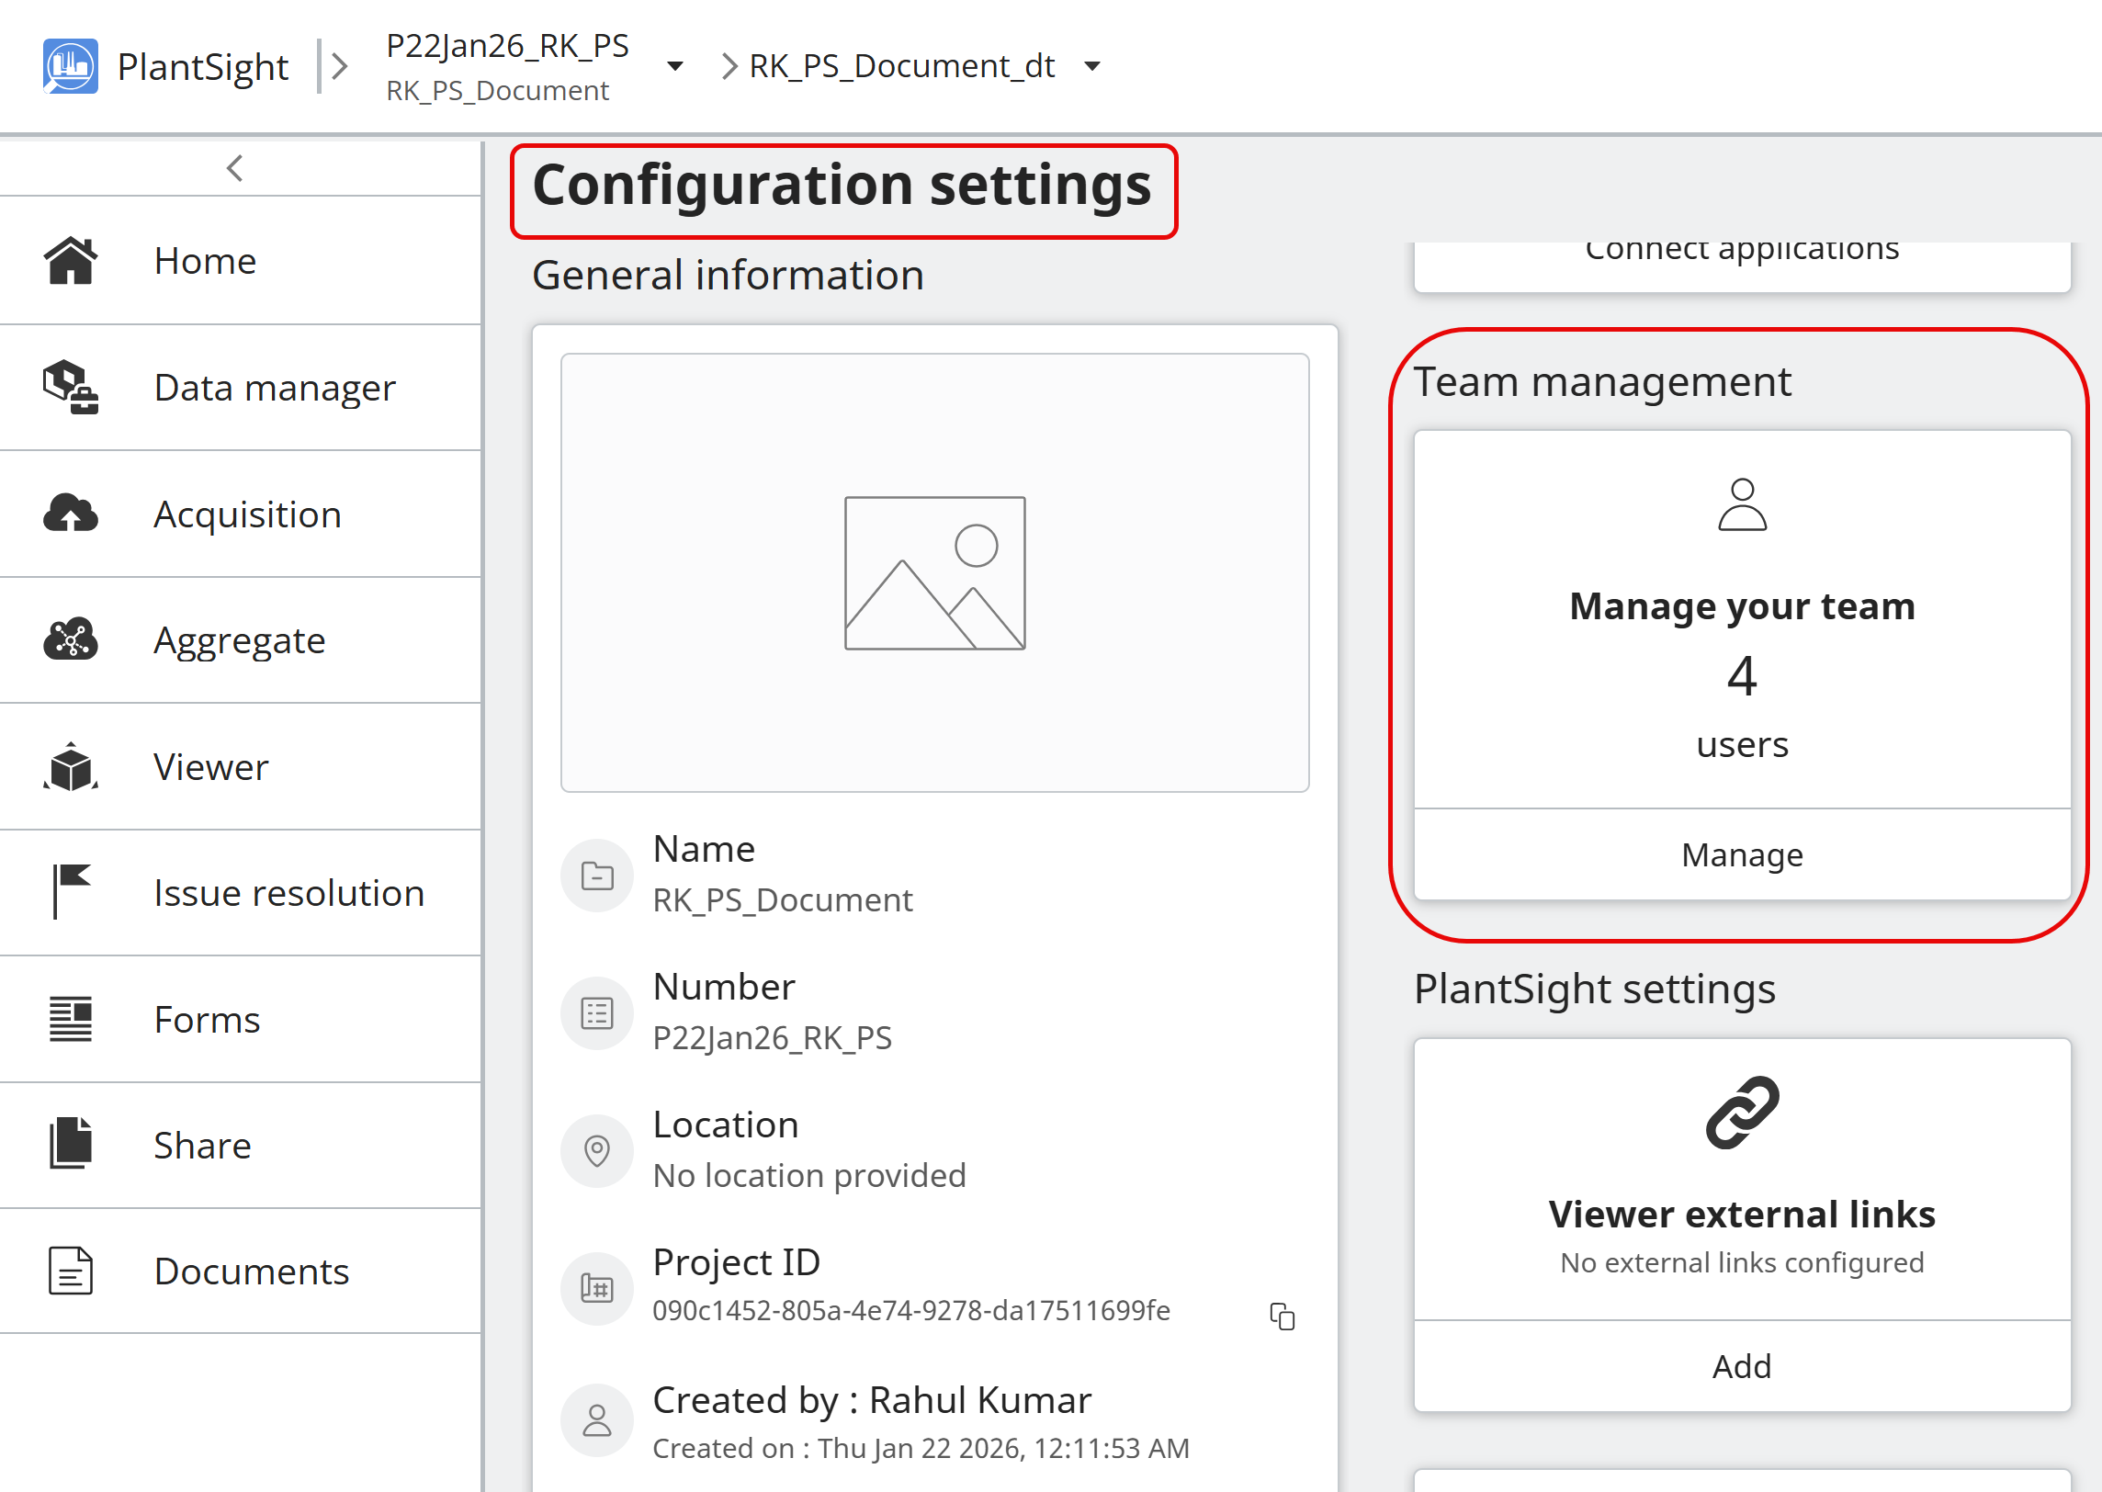
Task: Click the project image placeholder thumbnail
Action: (934, 572)
